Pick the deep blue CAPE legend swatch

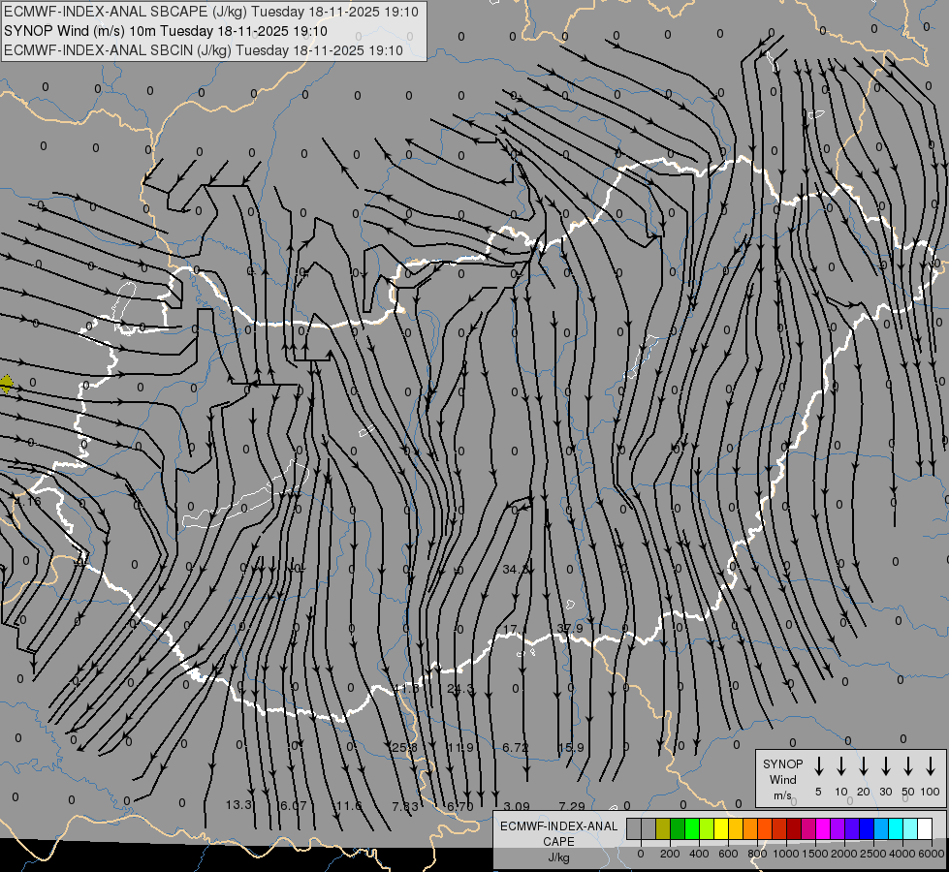(867, 828)
